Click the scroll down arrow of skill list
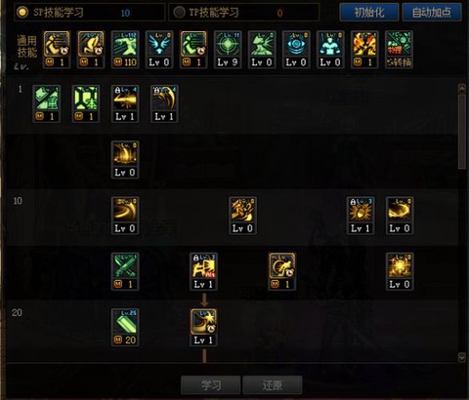 coord(462,357)
